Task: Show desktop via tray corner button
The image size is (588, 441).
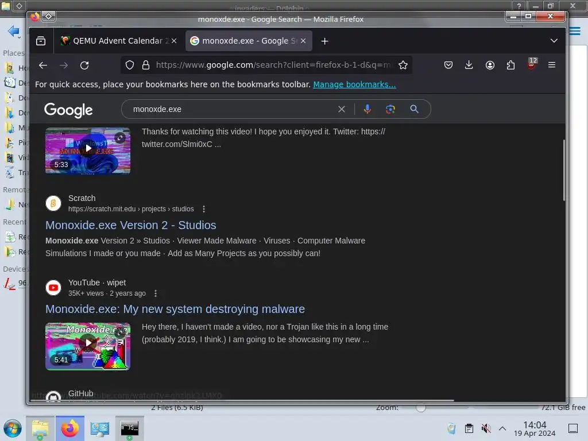Action: coord(573,428)
